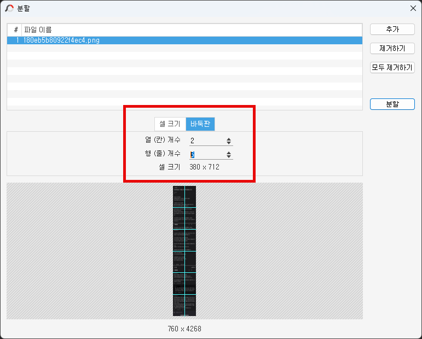Click the PhotoScape app icon in the title bar
Image resolution: width=422 pixels, height=339 pixels.
(9, 8)
